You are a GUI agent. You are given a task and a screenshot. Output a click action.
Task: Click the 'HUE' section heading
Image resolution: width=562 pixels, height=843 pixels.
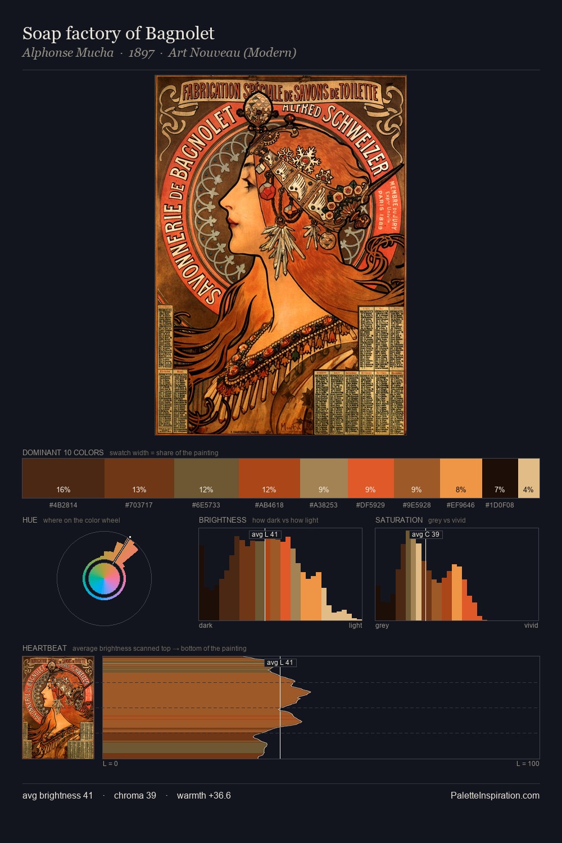coord(30,520)
